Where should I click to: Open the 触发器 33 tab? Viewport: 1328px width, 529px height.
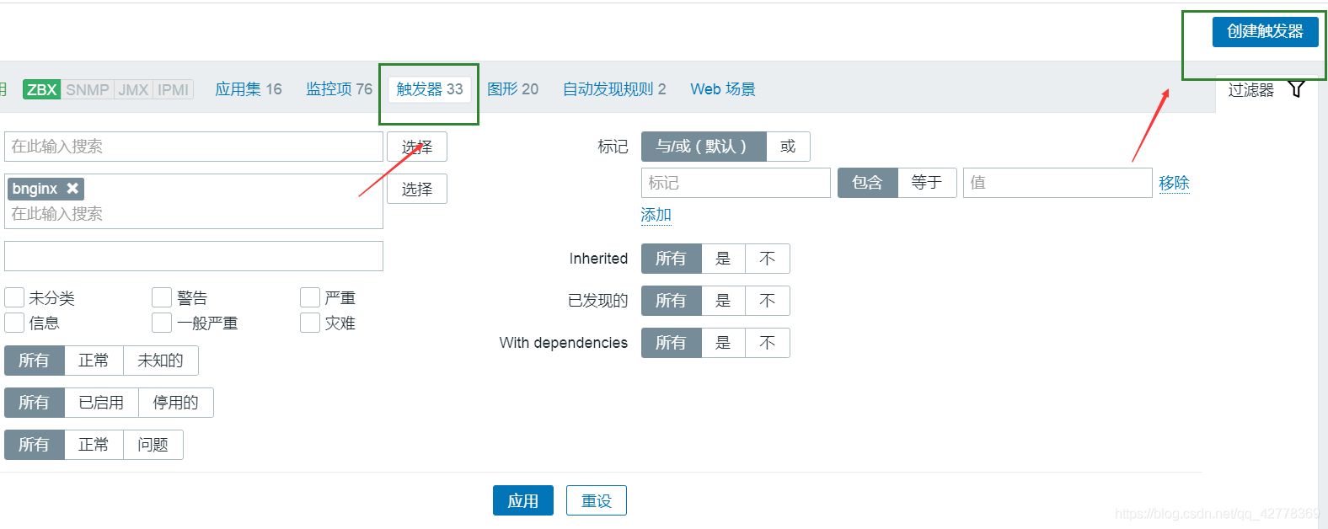click(x=430, y=89)
